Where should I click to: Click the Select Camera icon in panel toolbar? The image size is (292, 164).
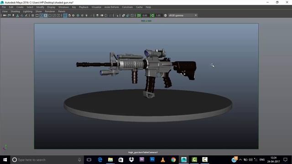click(5, 15)
